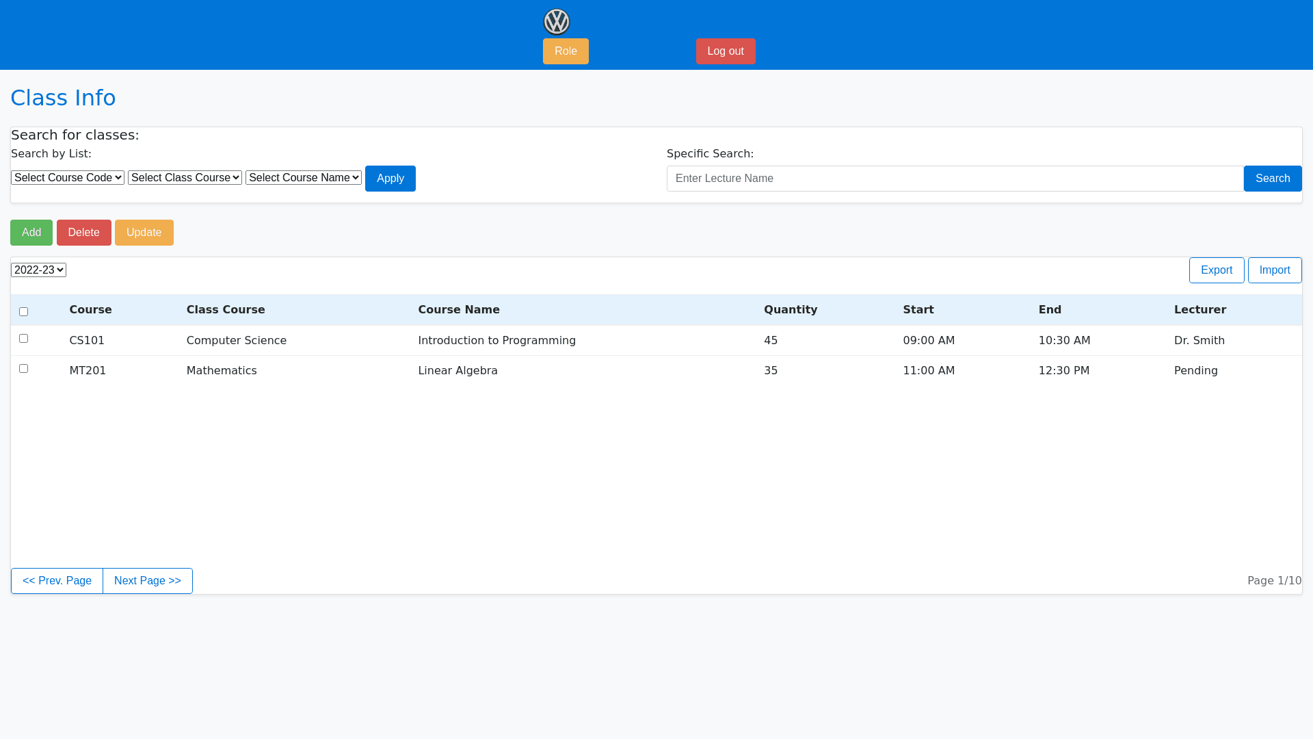Image resolution: width=1313 pixels, height=739 pixels.
Task: Check the checkbox for course CS101
Action: pos(23,338)
